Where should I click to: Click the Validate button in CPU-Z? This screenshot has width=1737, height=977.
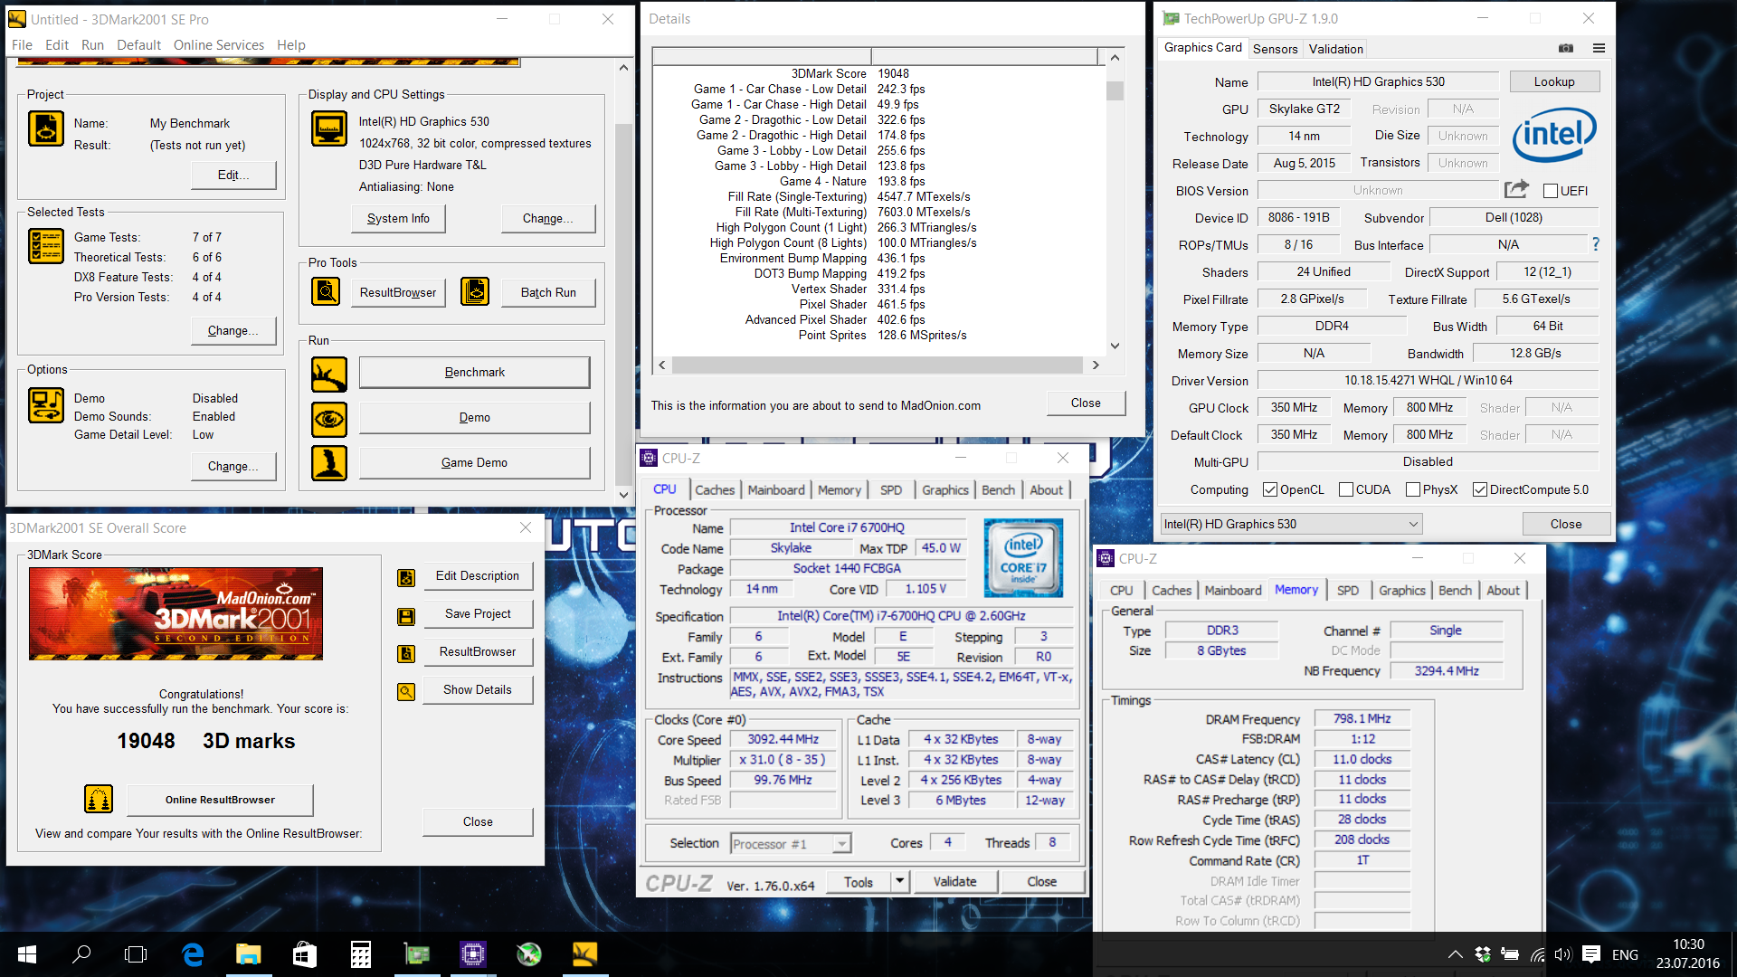click(x=954, y=881)
